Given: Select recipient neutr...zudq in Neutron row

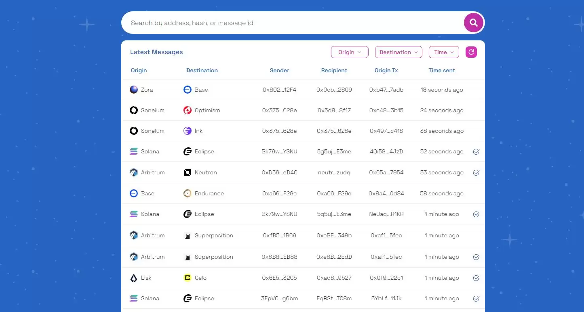Looking at the screenshot, I should click(334, 172).
